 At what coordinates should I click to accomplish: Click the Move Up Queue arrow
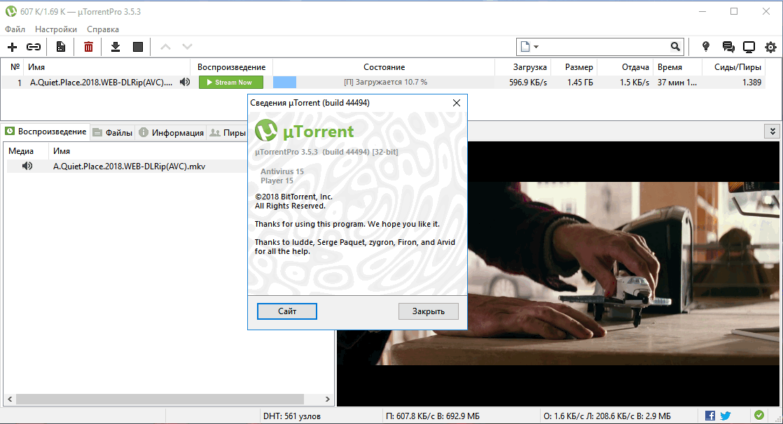coord(165,47)
